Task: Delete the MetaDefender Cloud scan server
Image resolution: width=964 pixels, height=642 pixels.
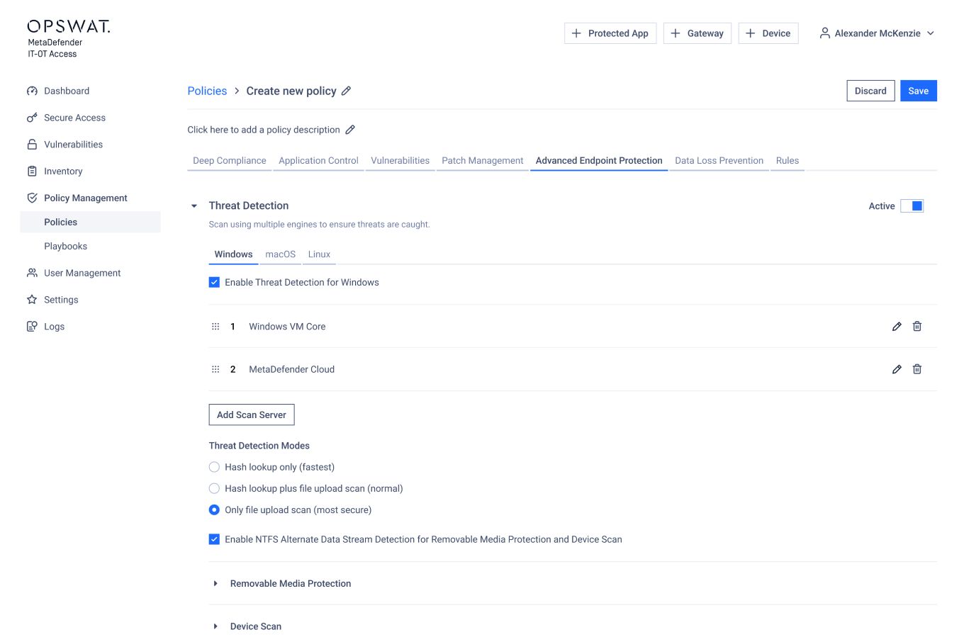Action: tap(917, 368)
